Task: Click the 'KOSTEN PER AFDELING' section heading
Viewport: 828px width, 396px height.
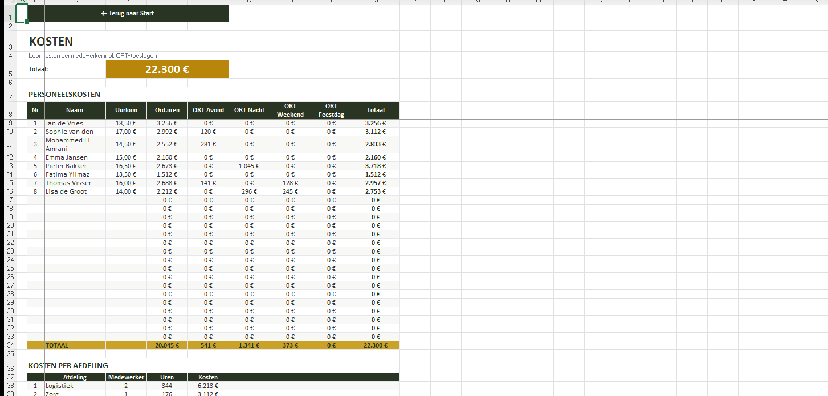Action: click(68, 366)
